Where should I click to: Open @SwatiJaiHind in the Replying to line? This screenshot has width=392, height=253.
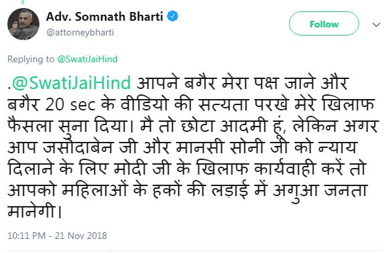[x=87, y=59]
